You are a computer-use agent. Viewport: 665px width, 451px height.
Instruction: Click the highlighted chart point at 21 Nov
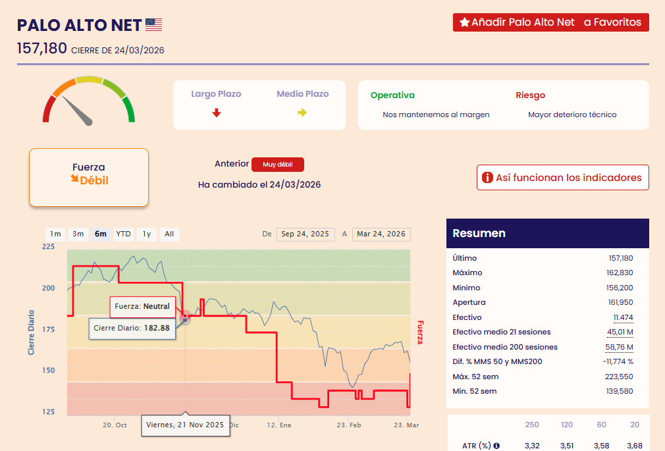pos(185,317)
